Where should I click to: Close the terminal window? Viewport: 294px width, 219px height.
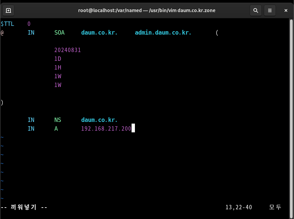[286, 10]
